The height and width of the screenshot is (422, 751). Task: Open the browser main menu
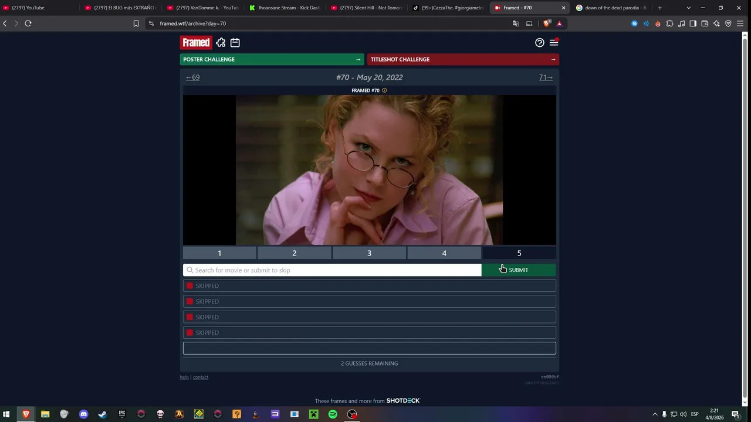coord(740,23)
